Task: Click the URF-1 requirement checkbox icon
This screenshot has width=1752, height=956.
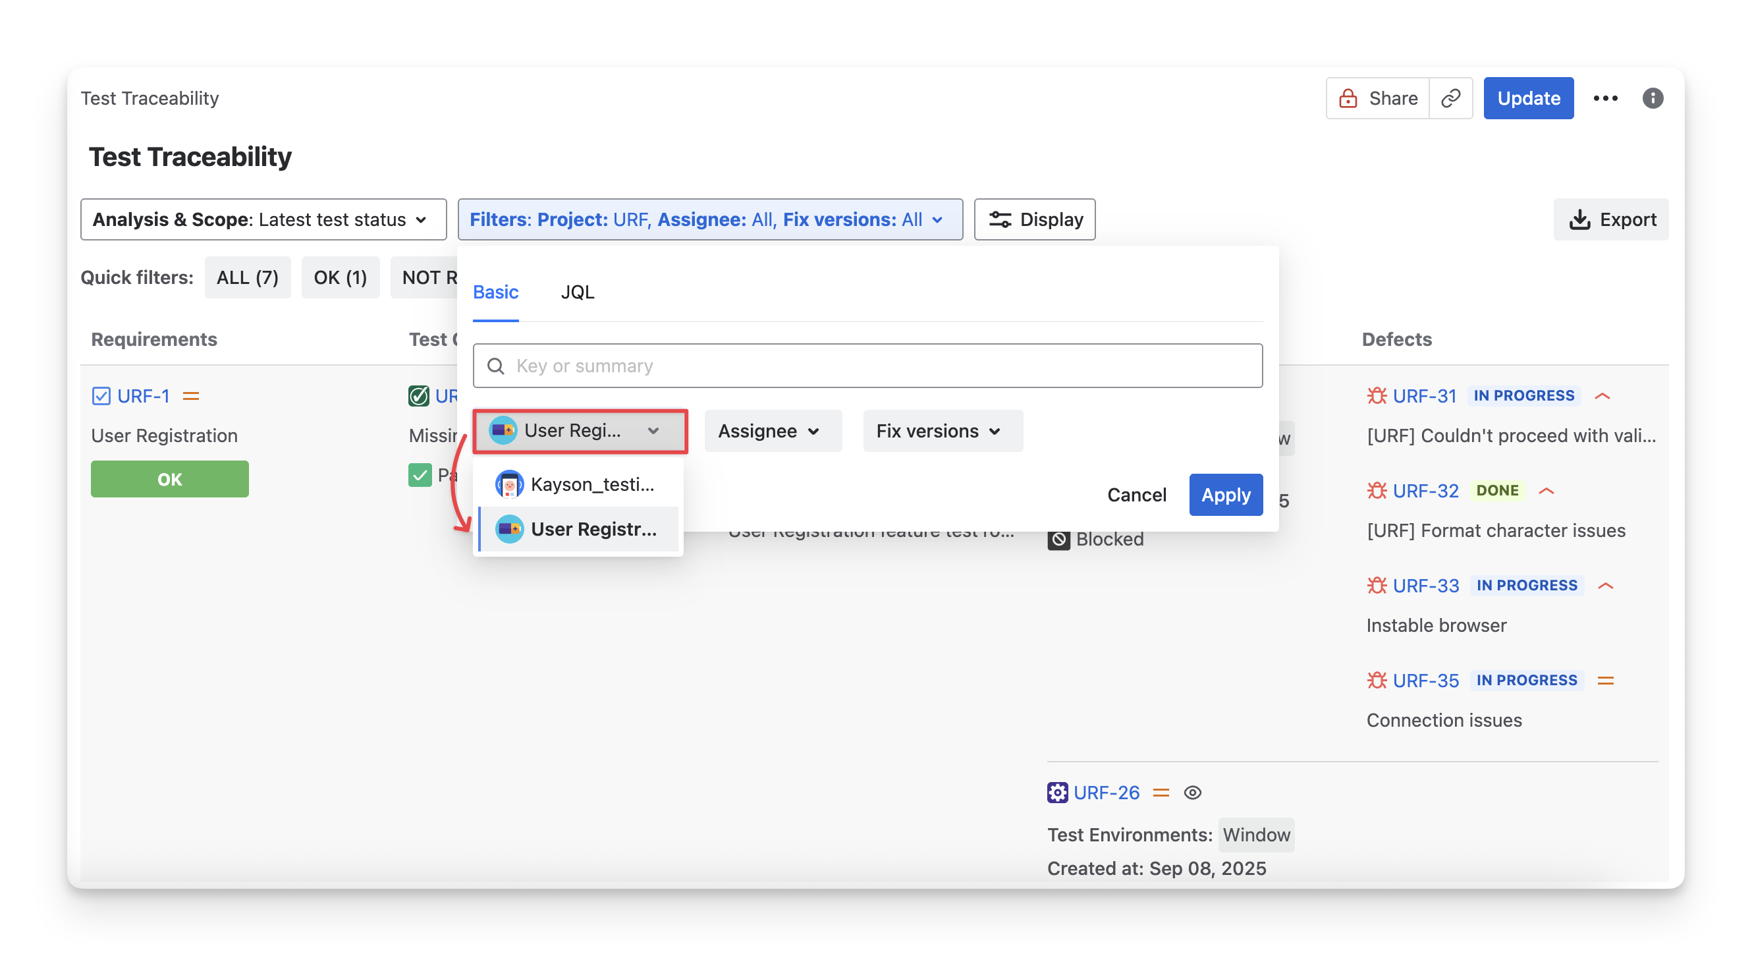Action: 101,396
